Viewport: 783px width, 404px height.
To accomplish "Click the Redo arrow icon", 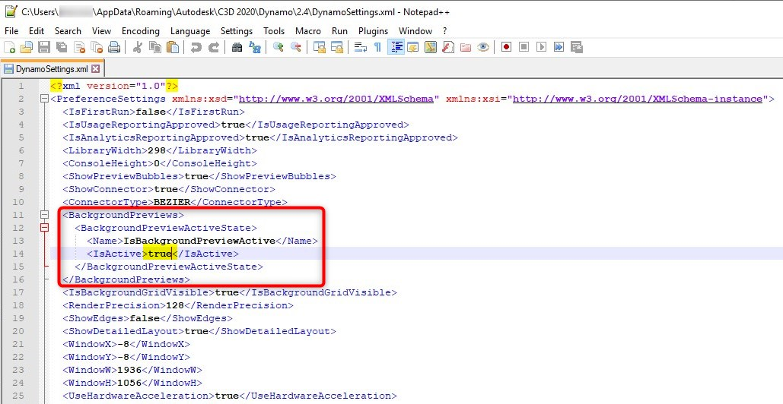I will pyautogui.click(x=214, y=47).
